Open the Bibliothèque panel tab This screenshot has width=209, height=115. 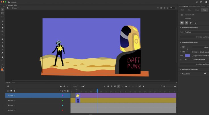pyautogui.click(x=192, y=6)
